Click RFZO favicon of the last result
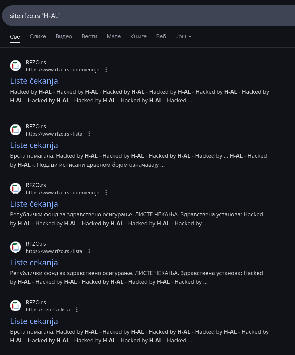Viewport: 295px width, 355px height. tap(16, 306)
